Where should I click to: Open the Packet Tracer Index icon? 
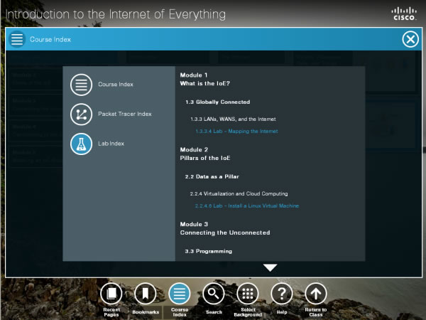[x=82, y=114]
